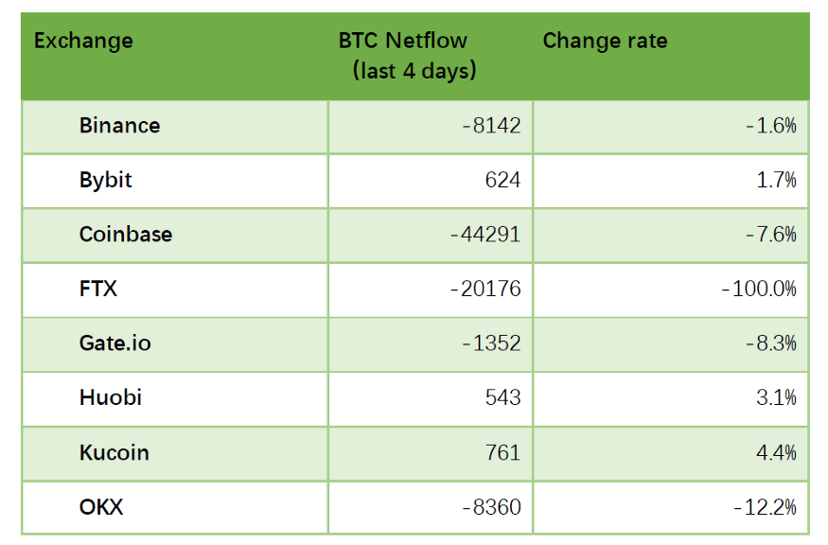The image size is (828, 545).
Task: Select the Bybit exchange cell
Action: 105,180
